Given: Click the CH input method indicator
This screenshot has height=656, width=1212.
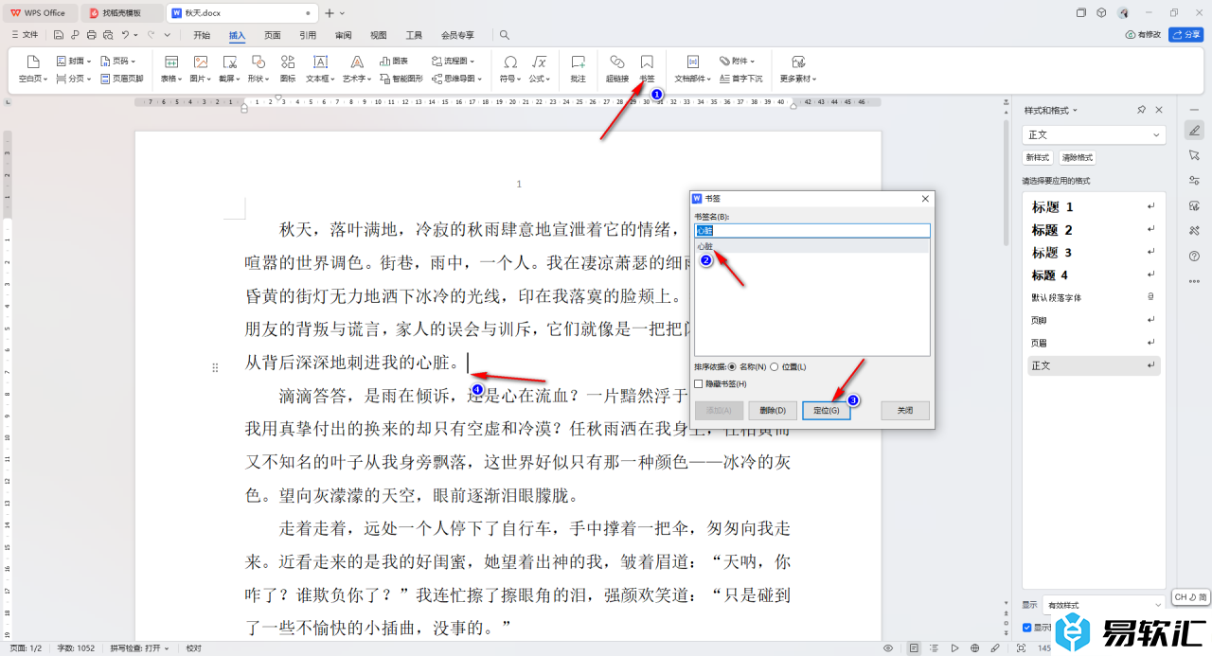Looking at the screenshot, I should pos(1190,597).
